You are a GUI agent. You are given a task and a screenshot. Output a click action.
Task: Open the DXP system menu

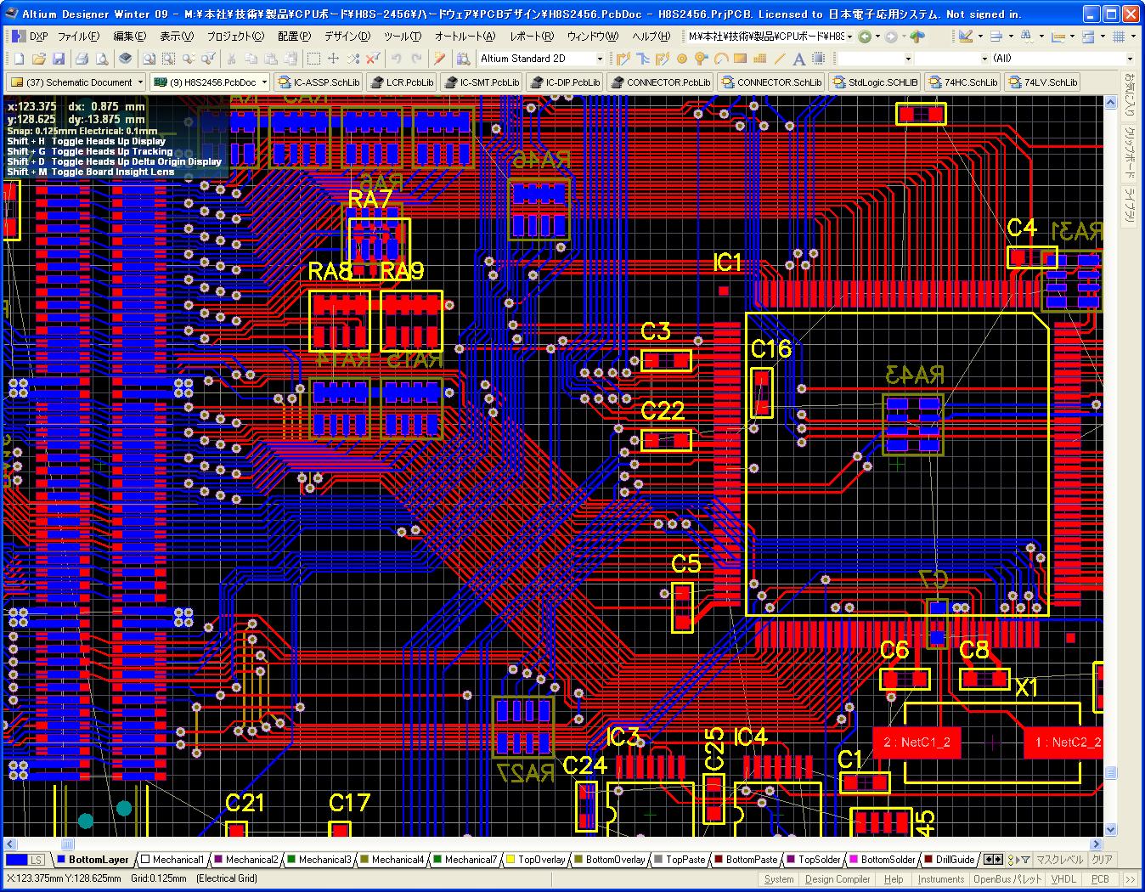click(x=29, y=37)
